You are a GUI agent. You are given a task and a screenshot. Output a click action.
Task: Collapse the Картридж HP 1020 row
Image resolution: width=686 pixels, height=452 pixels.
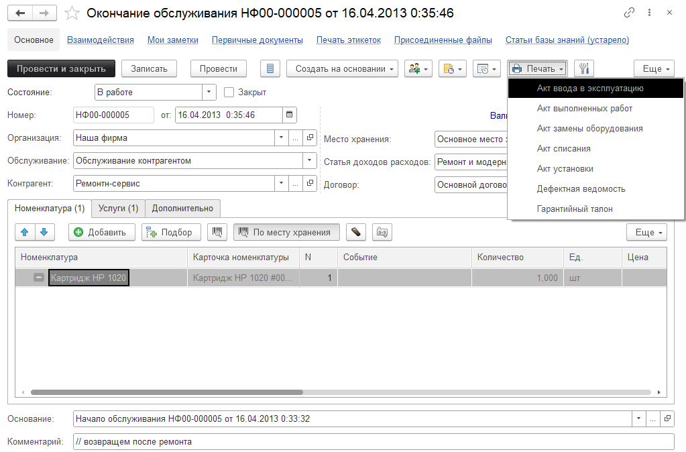[x=39, y=278]
